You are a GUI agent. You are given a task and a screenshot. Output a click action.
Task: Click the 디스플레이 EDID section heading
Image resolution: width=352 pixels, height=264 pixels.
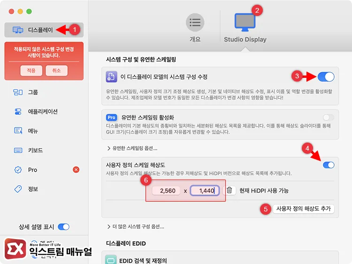pyautogui.click(x=126, y=243)
